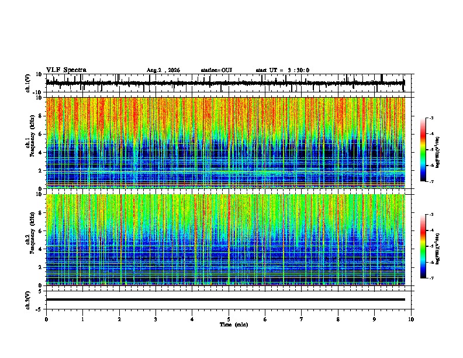Select the time axis tick label "0"

[46, 319]
